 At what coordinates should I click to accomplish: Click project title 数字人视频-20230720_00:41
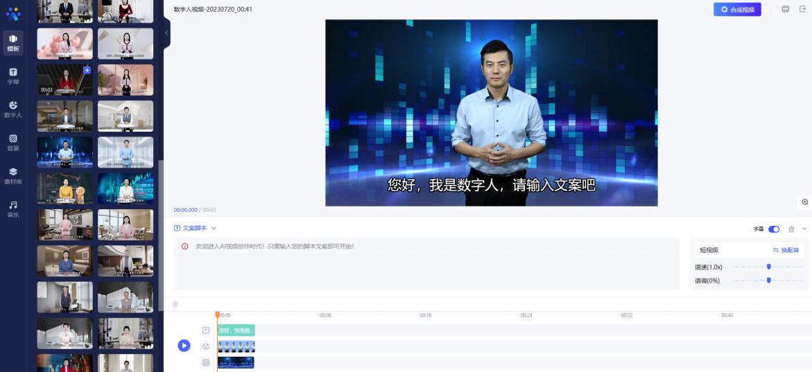[213, 9]
